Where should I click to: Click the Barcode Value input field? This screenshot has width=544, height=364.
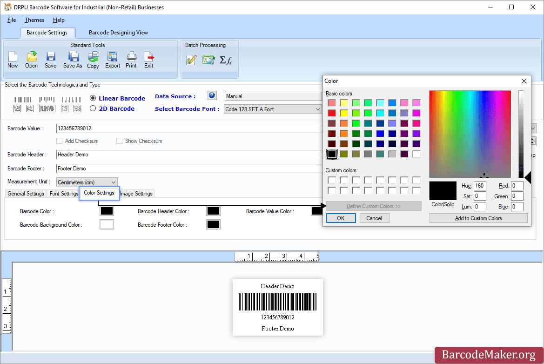click(x=189, y=128)
